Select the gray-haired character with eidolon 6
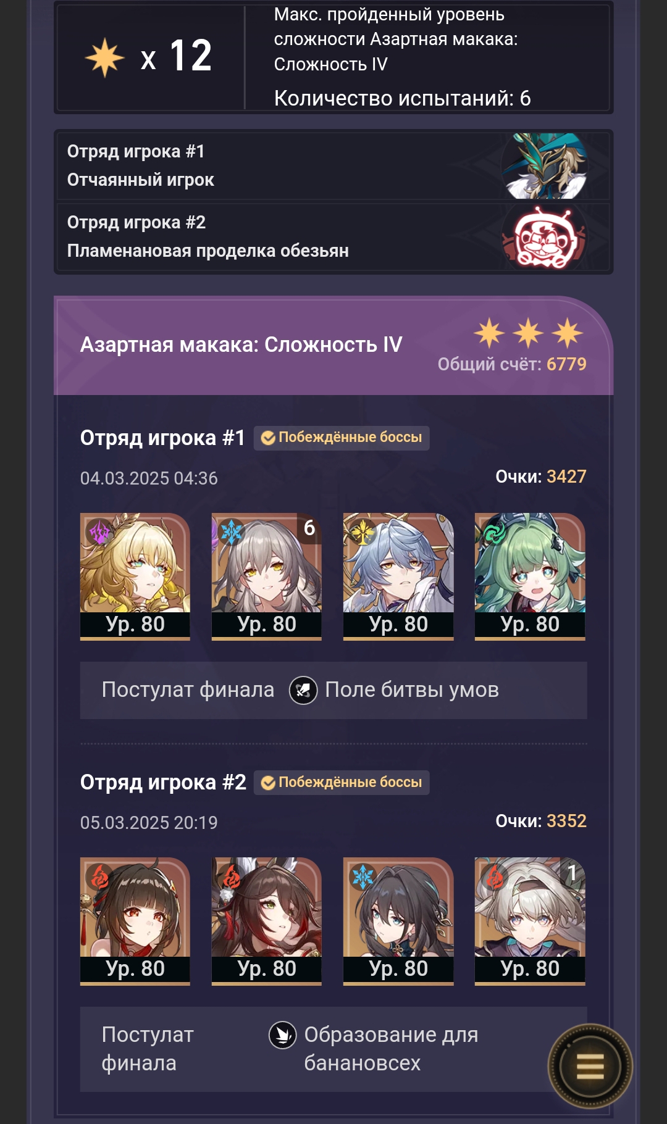 coord(267,577)
